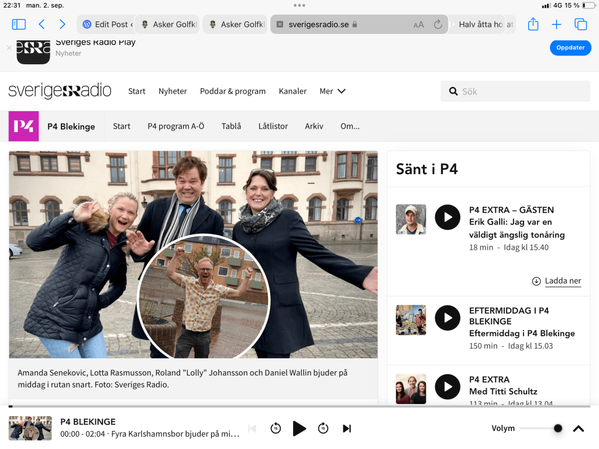Open the Tablå tab
The height and width of the screenshot is (449, 599).
pos(231,126)
